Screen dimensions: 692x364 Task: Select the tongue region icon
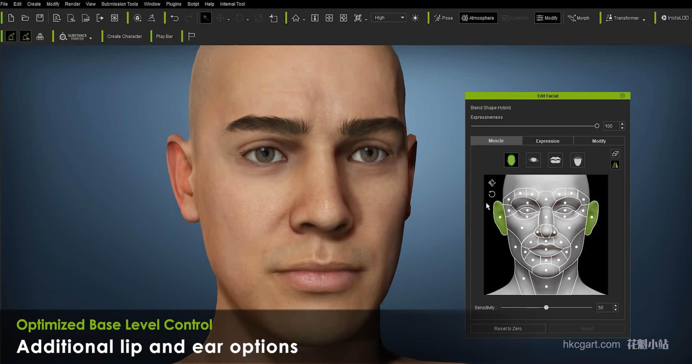pos(577,160)
